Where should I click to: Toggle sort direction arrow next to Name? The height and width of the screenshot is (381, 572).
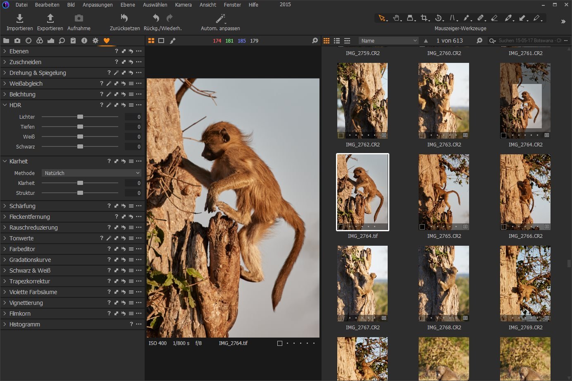[x=426, y=41]
